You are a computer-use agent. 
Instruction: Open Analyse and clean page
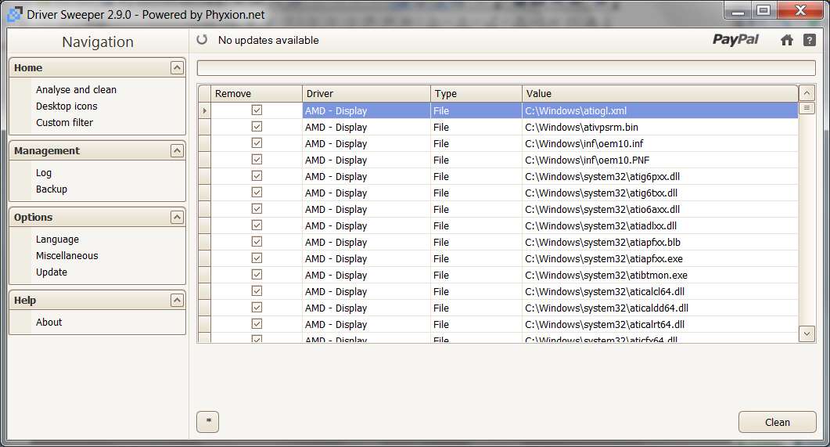76,90
